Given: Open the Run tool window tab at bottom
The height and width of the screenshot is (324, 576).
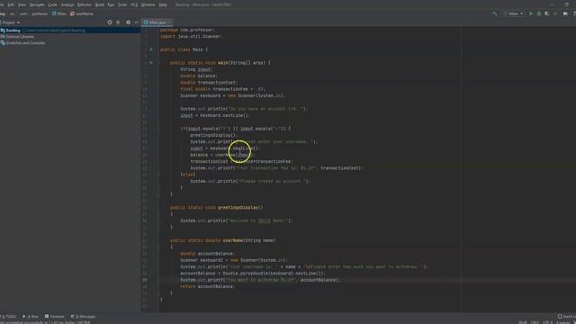Looking at the screenshot, I should point(31,316).
